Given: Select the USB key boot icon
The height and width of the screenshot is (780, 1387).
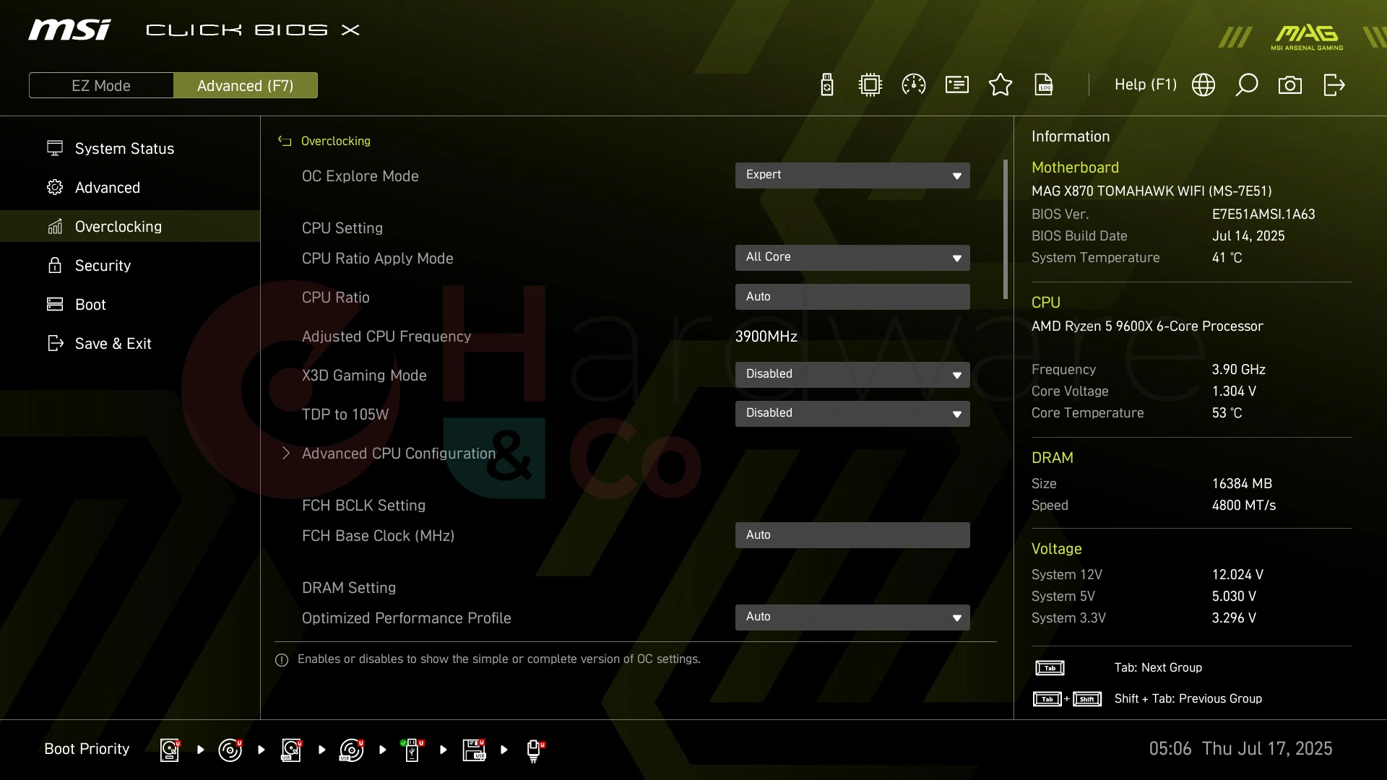Looking at the screenshot, I should tap(412, 750).
